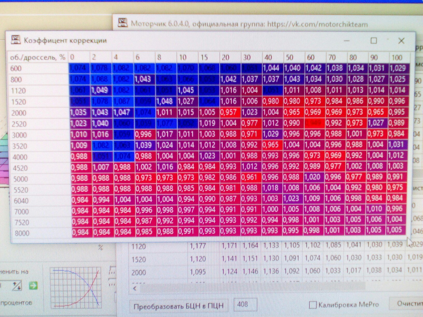Select cell 1,044 in row 600, column 40
Image resolution: width=423 pixels, height=317 pixels.
point(273,68)
